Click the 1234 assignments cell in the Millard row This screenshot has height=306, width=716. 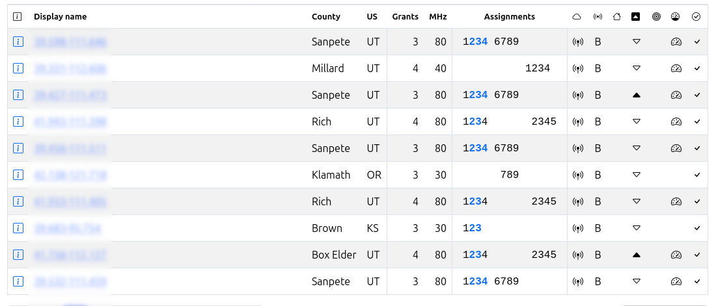pyautogui.click(x=538, y=68)
